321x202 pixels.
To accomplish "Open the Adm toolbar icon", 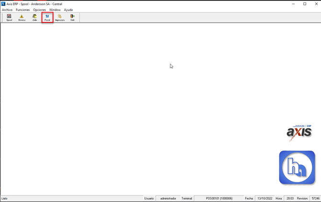I will [x=34, y=18].
